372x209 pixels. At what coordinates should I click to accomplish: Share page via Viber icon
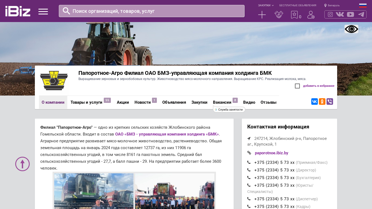330,102
